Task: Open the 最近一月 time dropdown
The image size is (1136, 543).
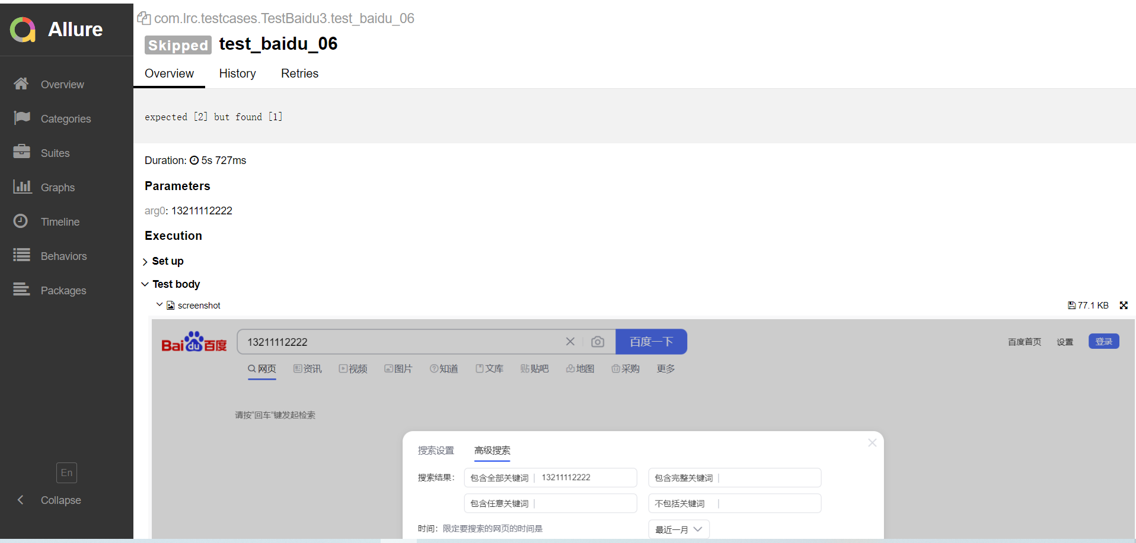Action: pos(679,529)
